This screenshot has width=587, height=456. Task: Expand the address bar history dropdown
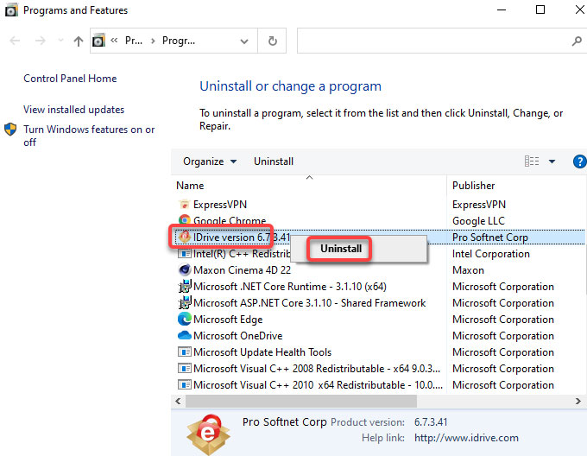pos(244,41)
